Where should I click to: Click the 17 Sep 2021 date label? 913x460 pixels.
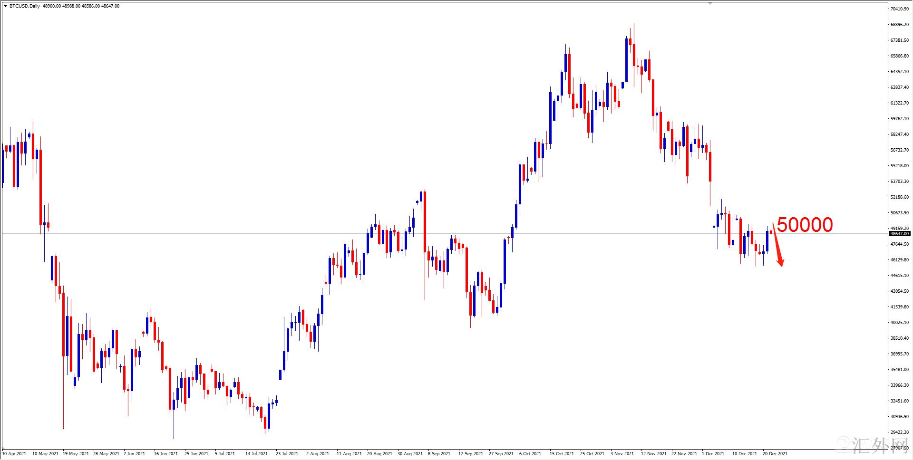coord(471,454)
